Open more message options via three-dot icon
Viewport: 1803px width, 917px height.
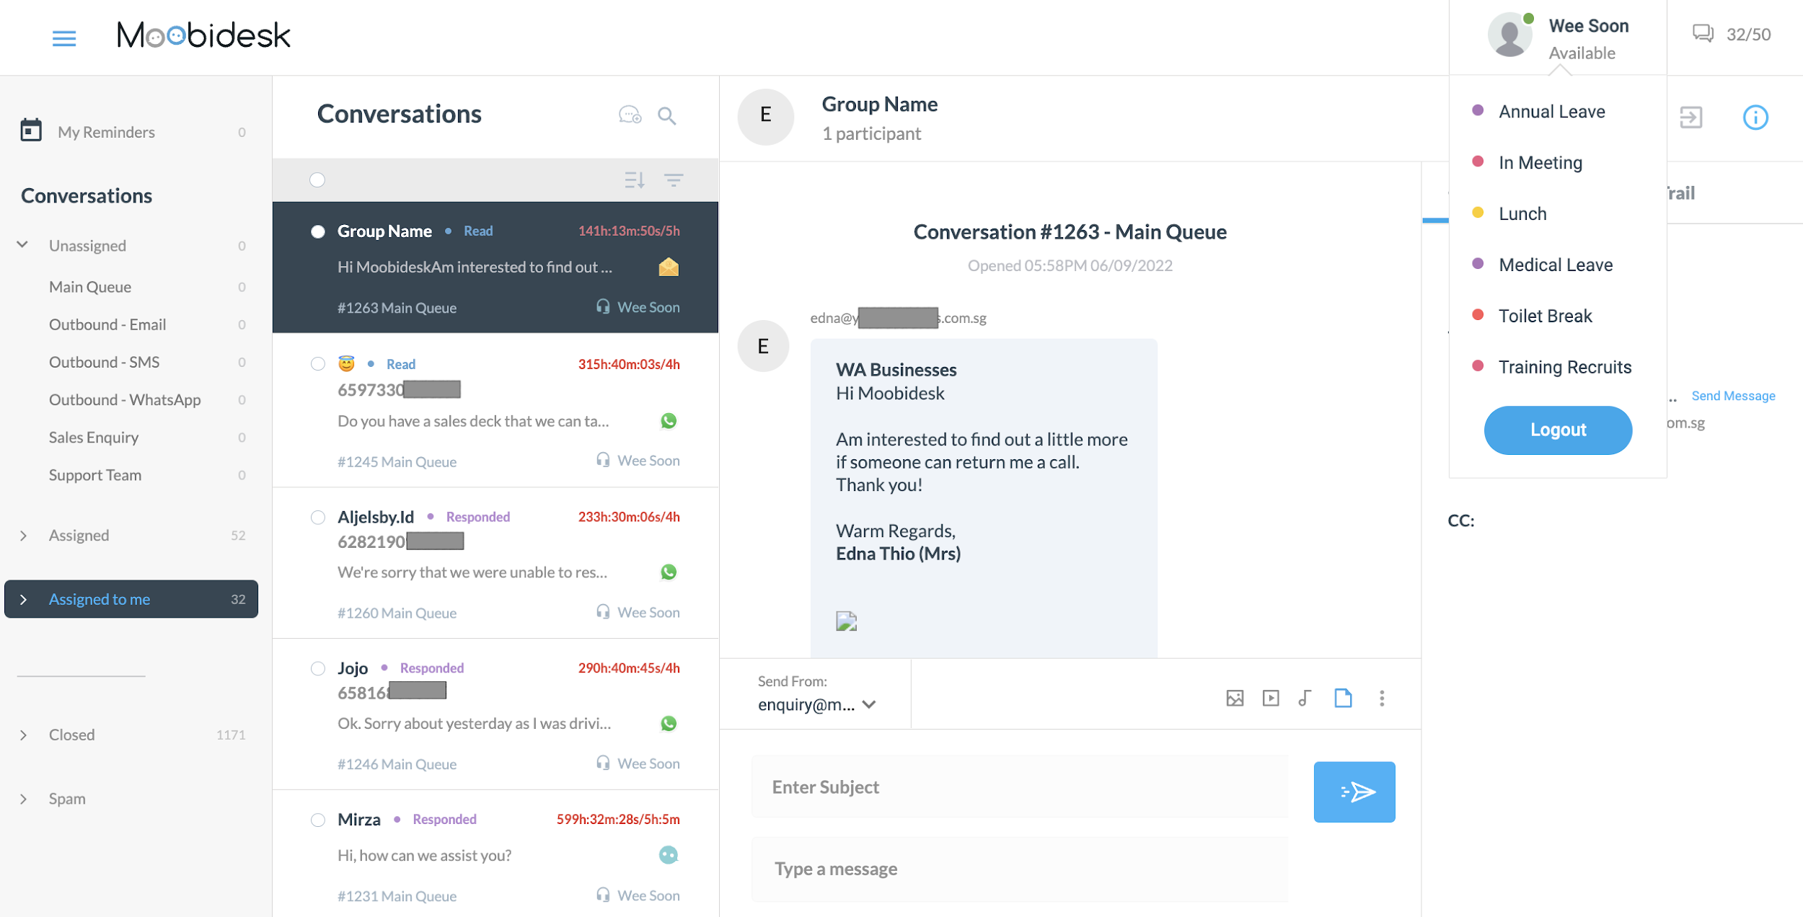click(x=1383, y=698)
